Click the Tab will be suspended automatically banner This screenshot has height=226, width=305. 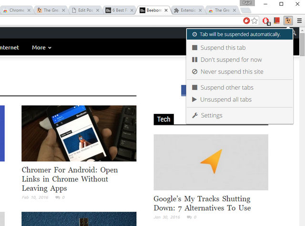coord(240,34)
